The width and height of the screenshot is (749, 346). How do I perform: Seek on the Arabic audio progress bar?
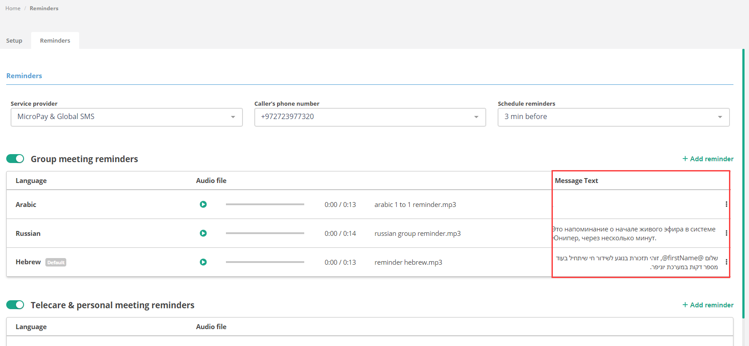[265, 204]
